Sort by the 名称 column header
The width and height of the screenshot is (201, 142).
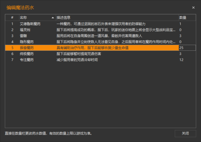pos(38,18)
